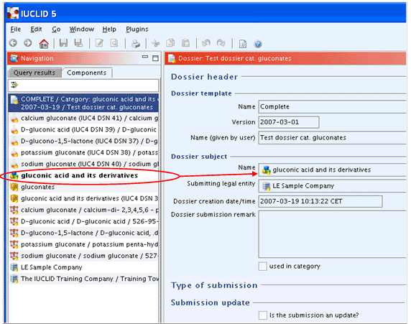Select 'sodium gluconate / sodium gluconate / 527' row
This screenshot has height=324, width=411.
(x=83, y=256)
